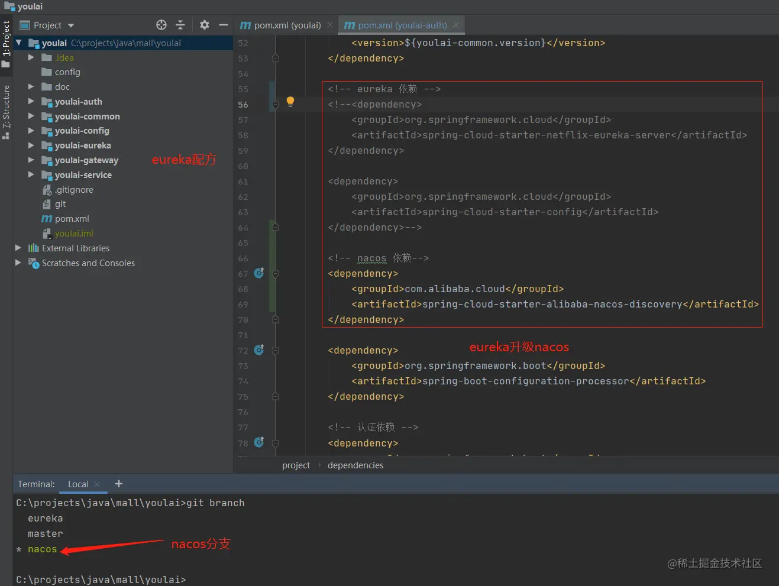Click the fold marker at line 64
The width and height of the screenshot is (779, 586).
(275, 227)
